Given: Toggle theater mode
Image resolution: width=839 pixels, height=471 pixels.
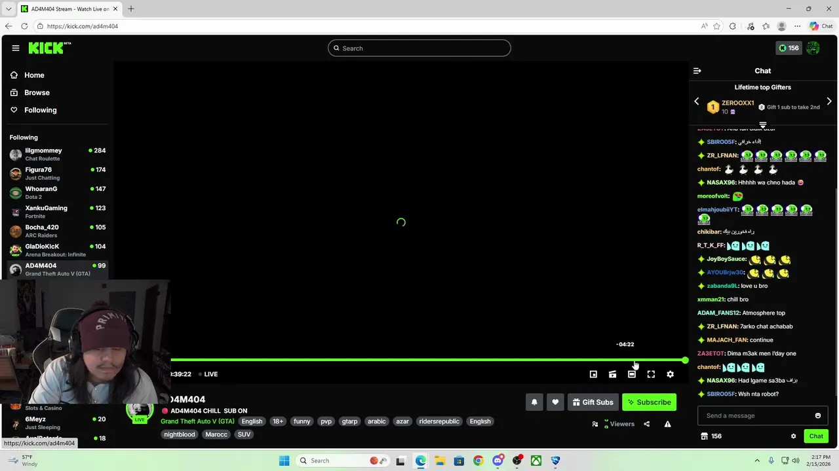Looking at the screenshot, I should pos(631,374).
